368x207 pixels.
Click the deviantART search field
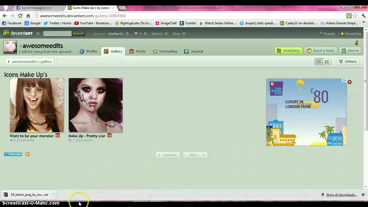click(x=57, y=34)
